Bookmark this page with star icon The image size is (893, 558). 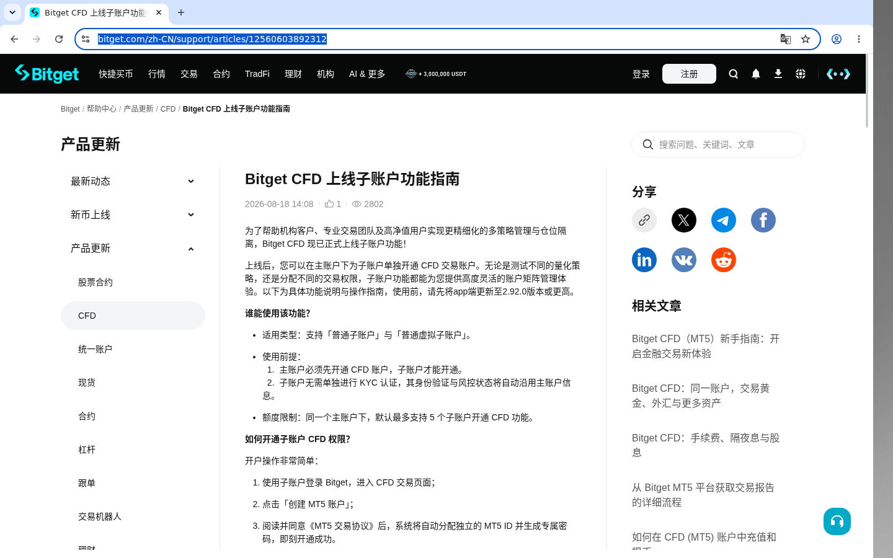point(806,39)
